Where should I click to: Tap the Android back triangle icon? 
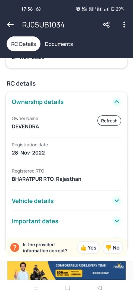100,288
